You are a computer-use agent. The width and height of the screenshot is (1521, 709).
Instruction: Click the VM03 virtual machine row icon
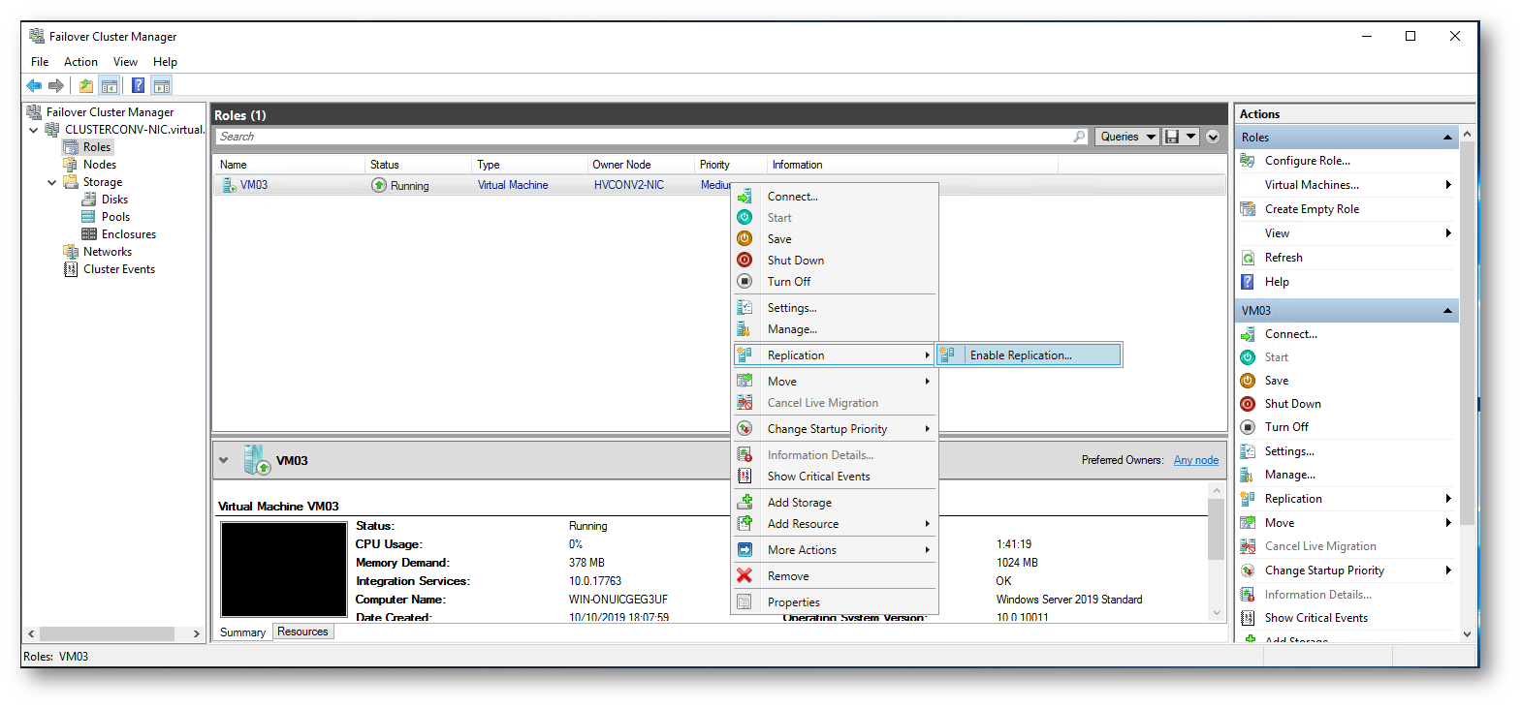[229, 185]
